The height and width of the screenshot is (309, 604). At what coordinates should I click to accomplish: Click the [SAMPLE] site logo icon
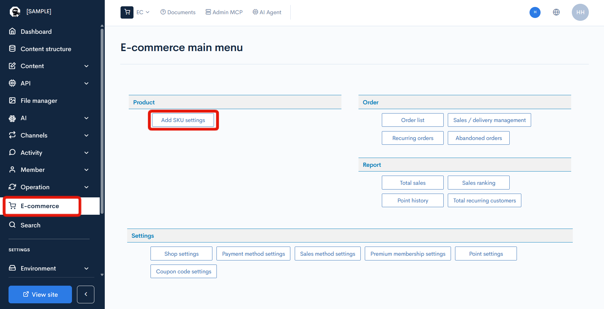pos(15,12)
